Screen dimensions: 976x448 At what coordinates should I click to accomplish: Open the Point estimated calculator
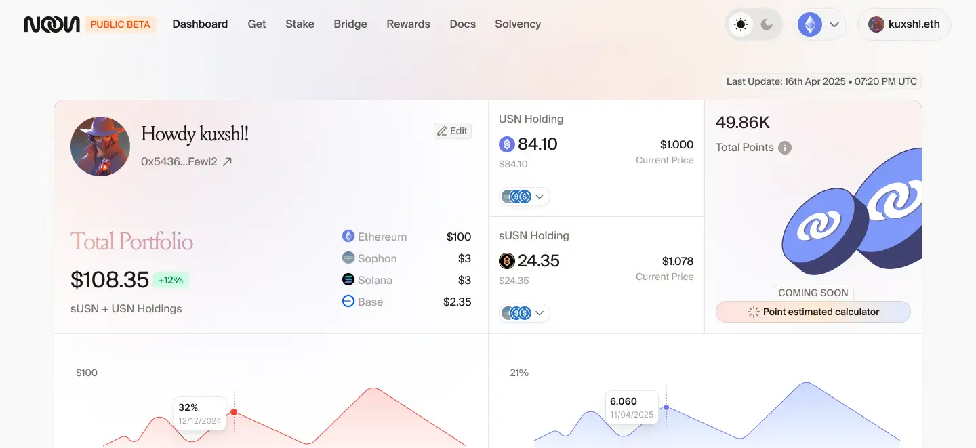[813, 312]
